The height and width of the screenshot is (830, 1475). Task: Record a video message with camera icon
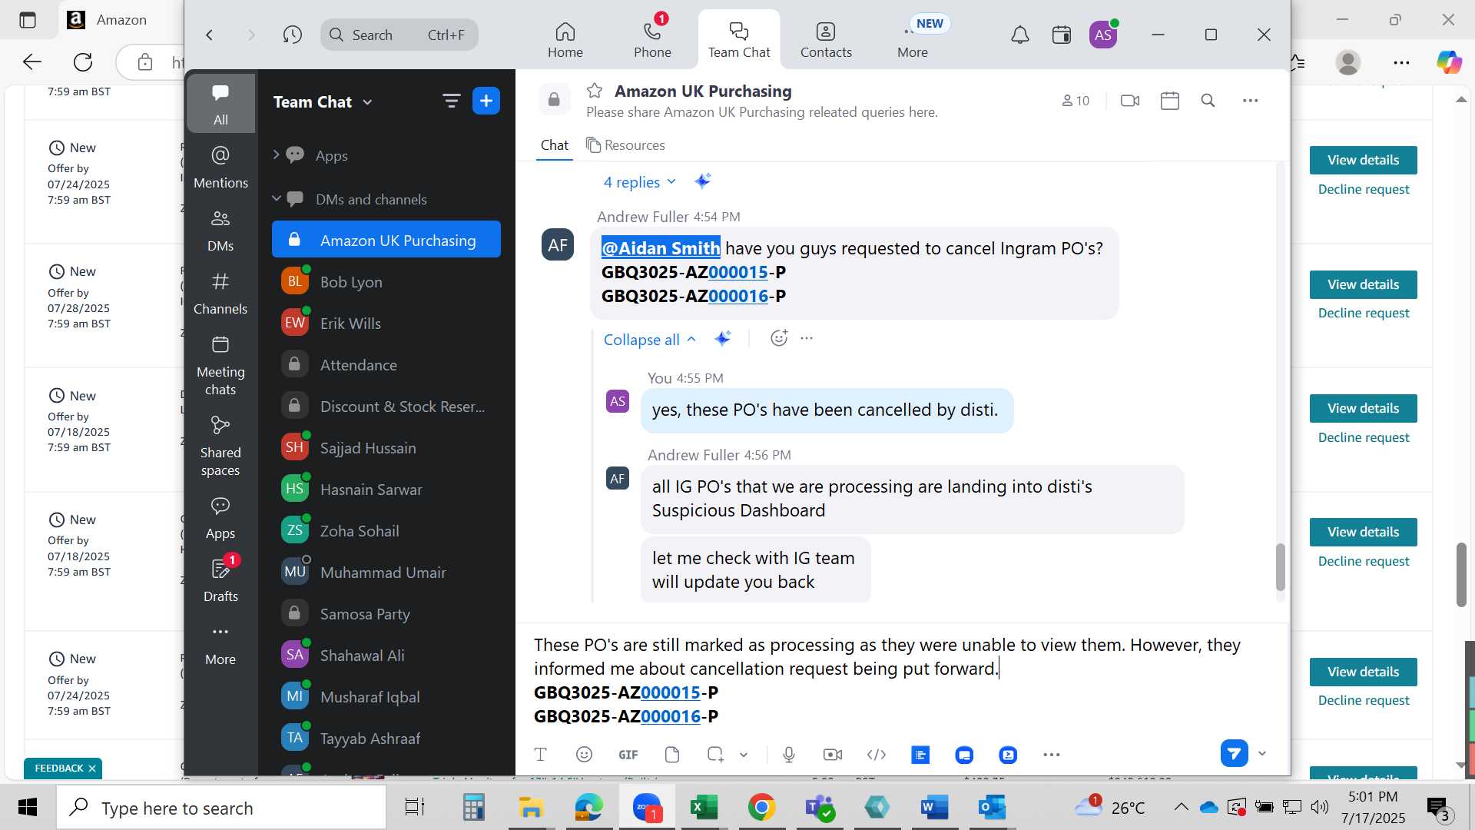(x=833, y=755)
